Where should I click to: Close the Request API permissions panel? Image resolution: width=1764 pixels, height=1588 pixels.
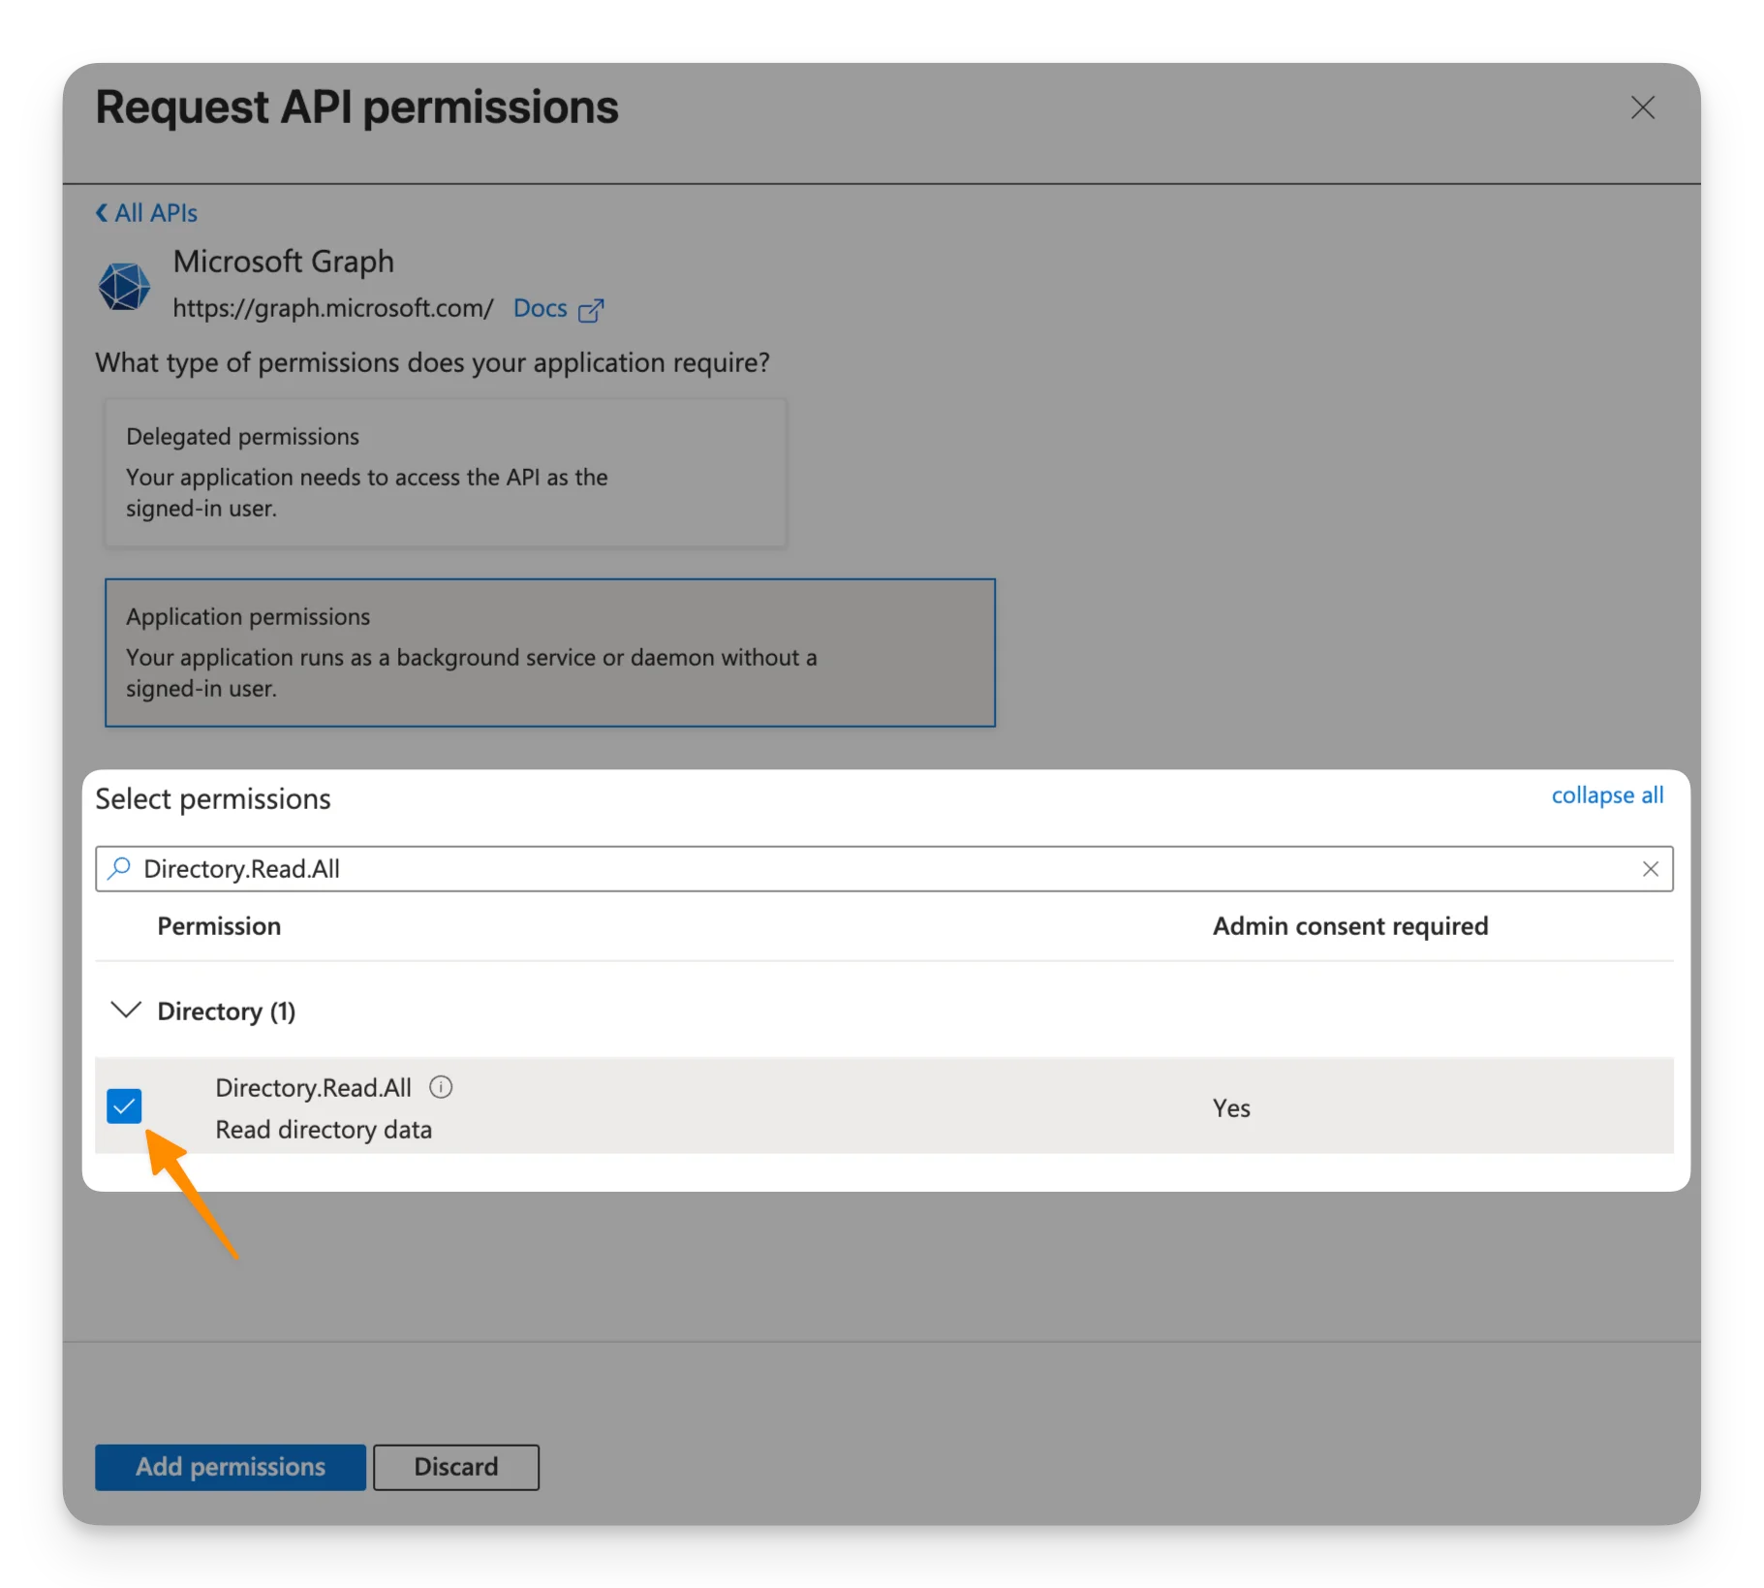(1642, 108)
